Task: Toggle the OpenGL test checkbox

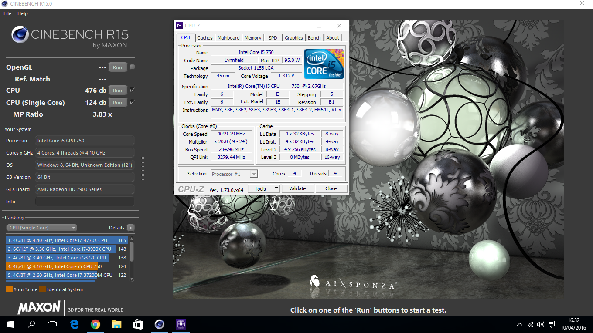Action: [132, 67]
